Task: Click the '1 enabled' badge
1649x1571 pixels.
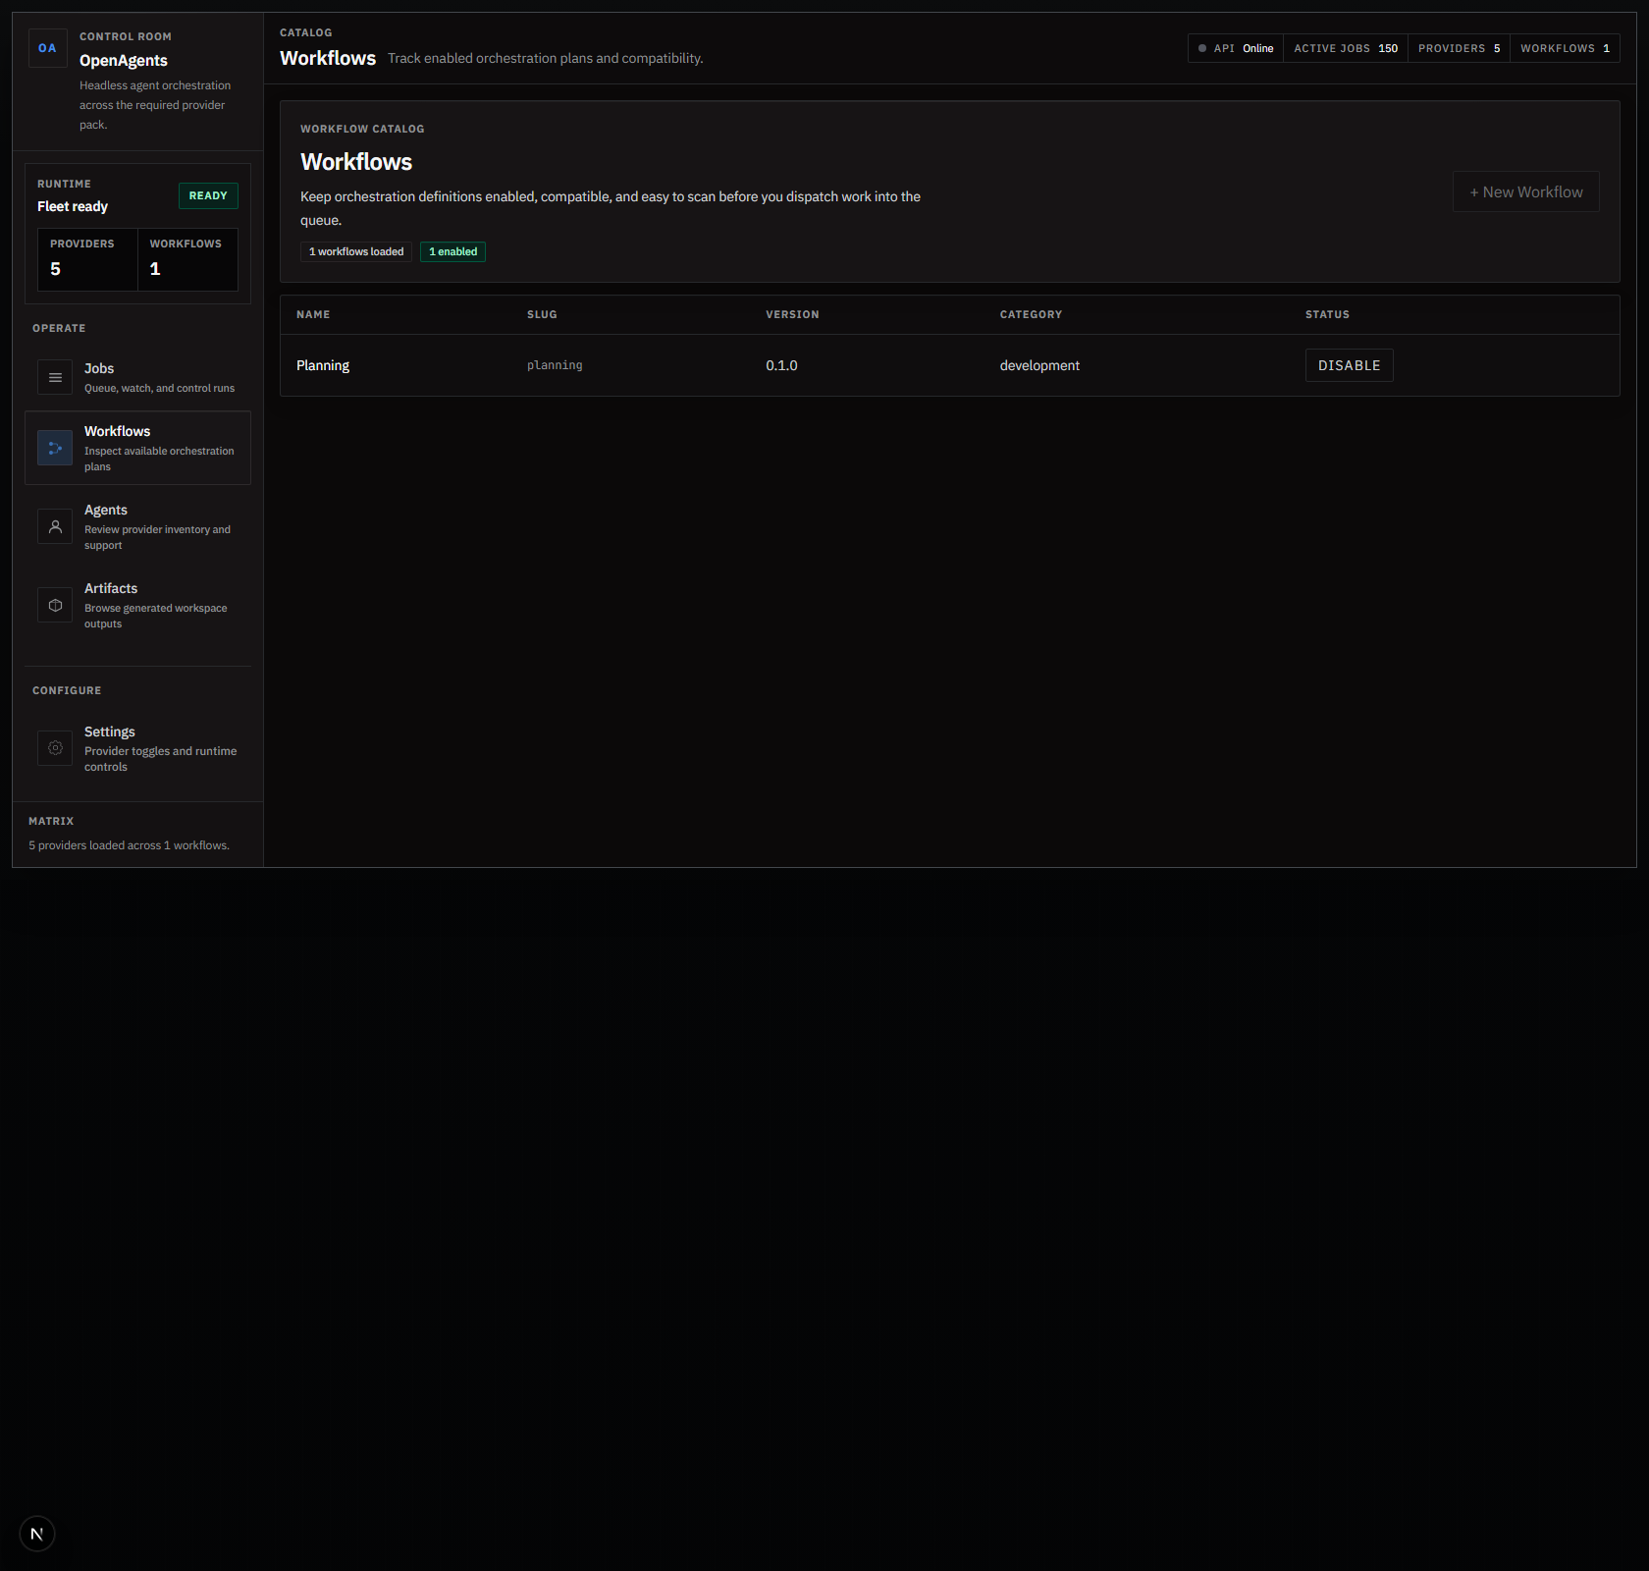Action: [x=452, y=251]
